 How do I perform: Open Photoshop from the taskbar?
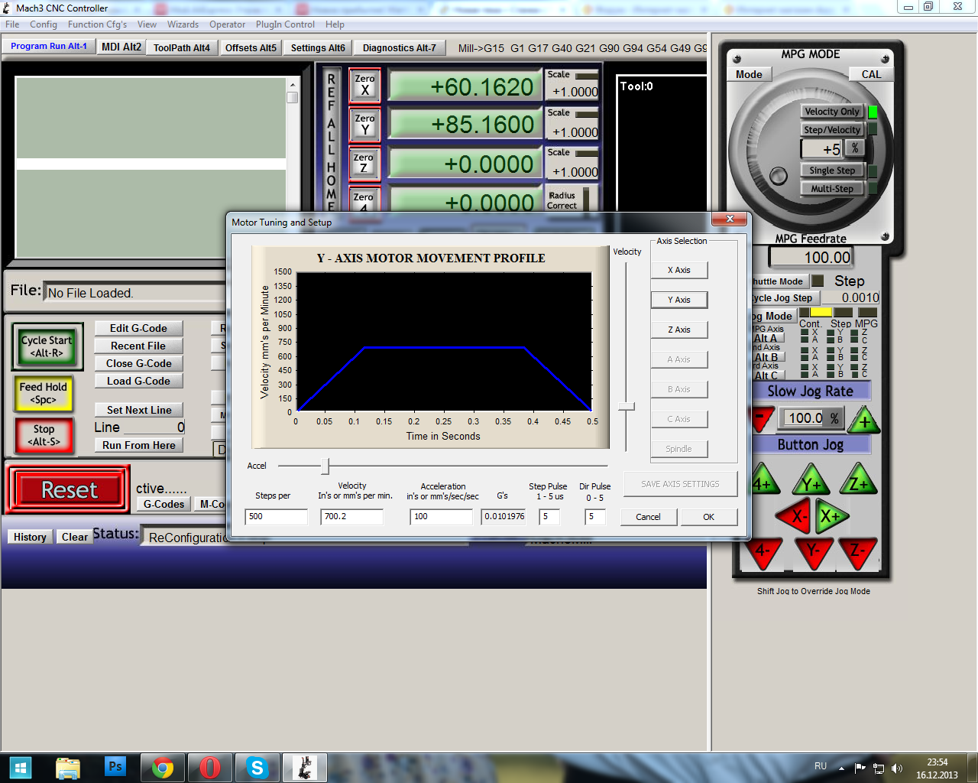[x=115, y=767]
